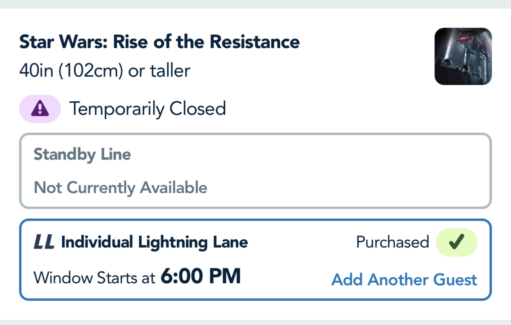Click the Purchased status label

(392, 242)
